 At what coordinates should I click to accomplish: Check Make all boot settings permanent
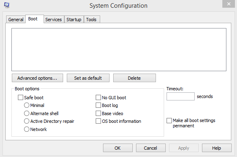point(169,121)
